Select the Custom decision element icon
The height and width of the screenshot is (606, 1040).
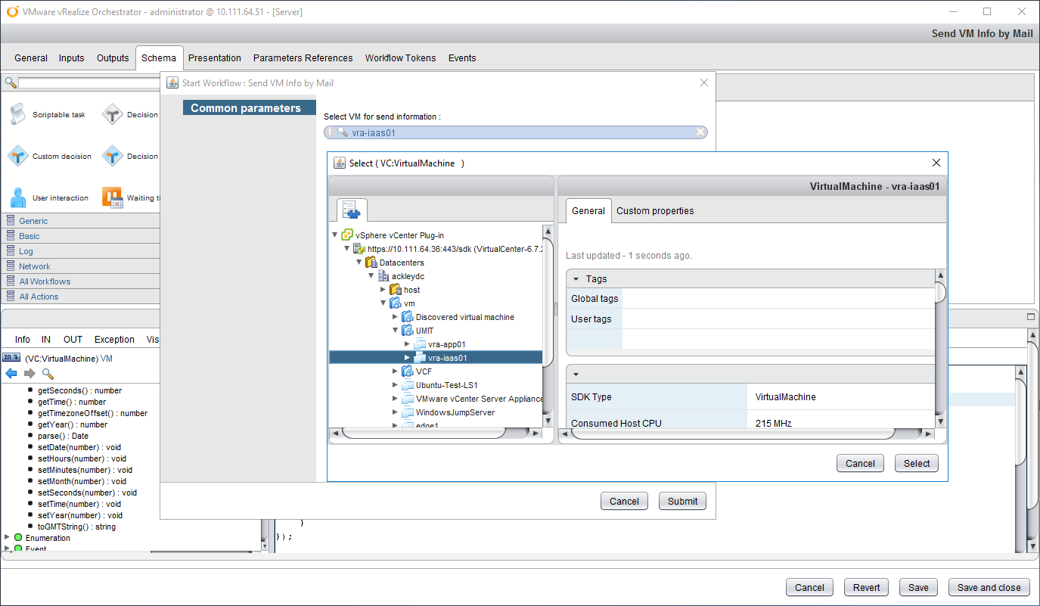[x=17, y=157]
